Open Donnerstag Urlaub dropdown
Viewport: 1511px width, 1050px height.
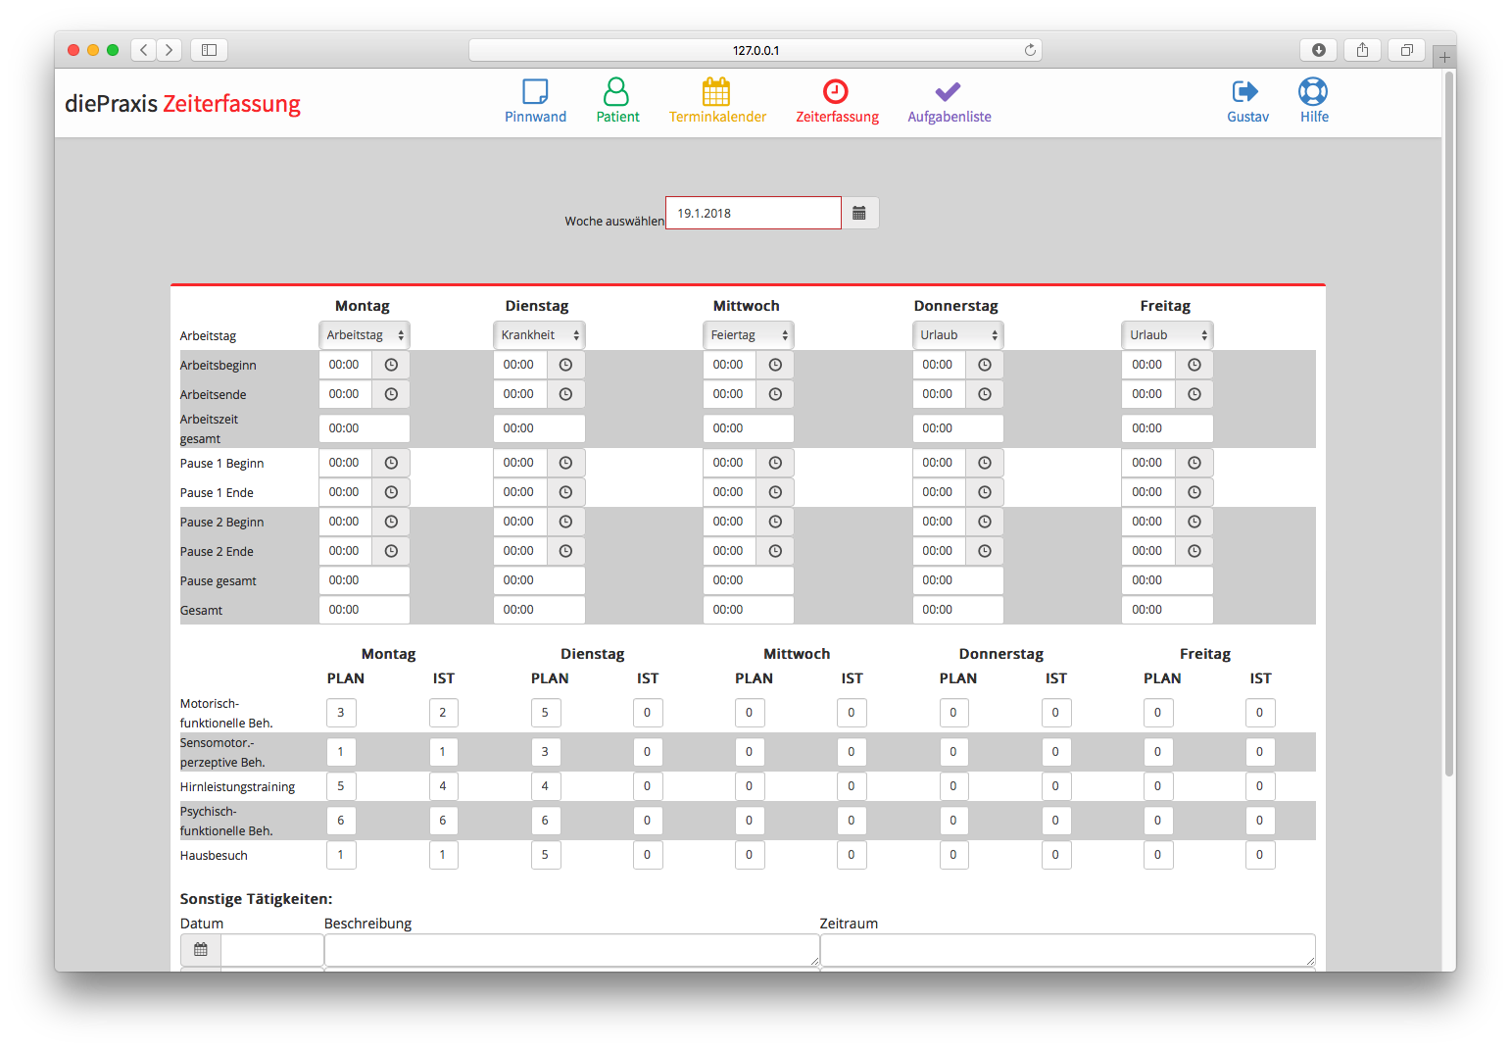[x=958, y=335]
